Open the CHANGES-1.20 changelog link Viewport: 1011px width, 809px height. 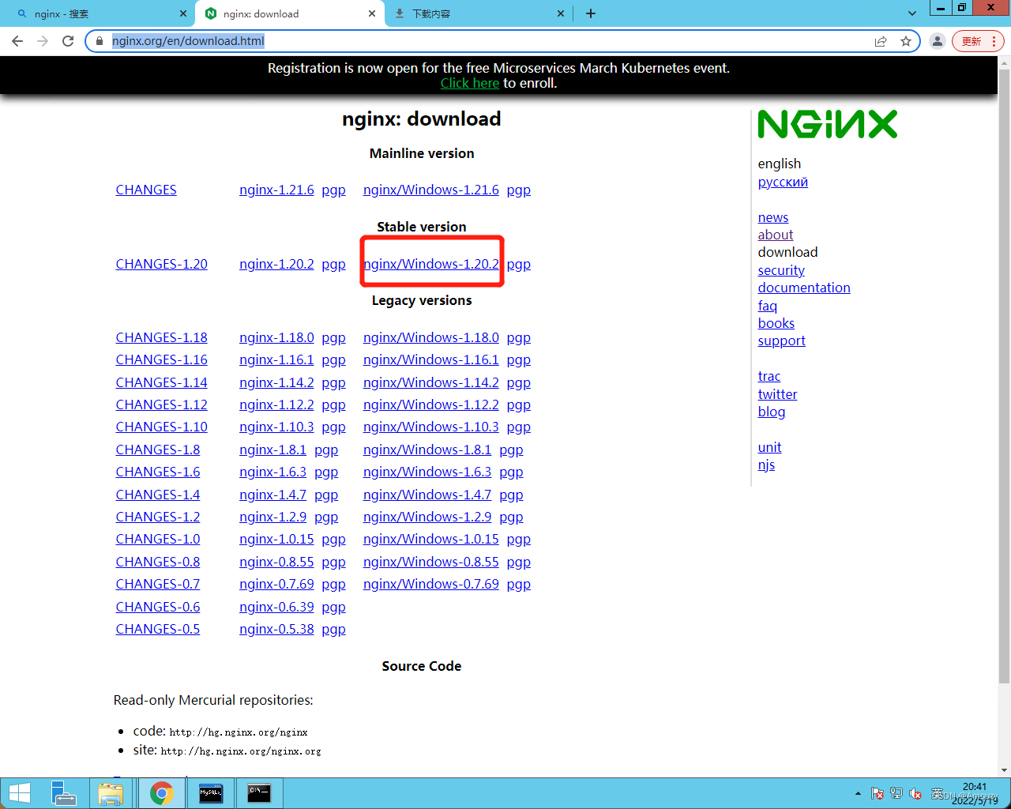(161, 263)
